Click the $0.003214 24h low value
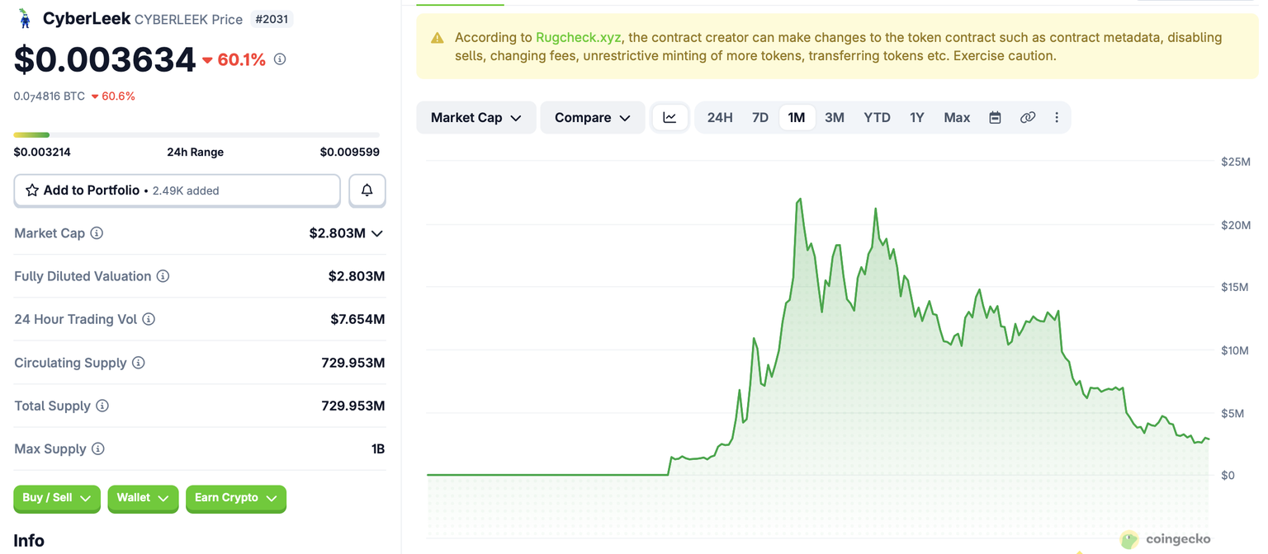1268x554 pixels. (42, 152)
